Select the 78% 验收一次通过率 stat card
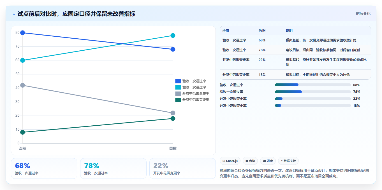382x190 pixels. 113,168
